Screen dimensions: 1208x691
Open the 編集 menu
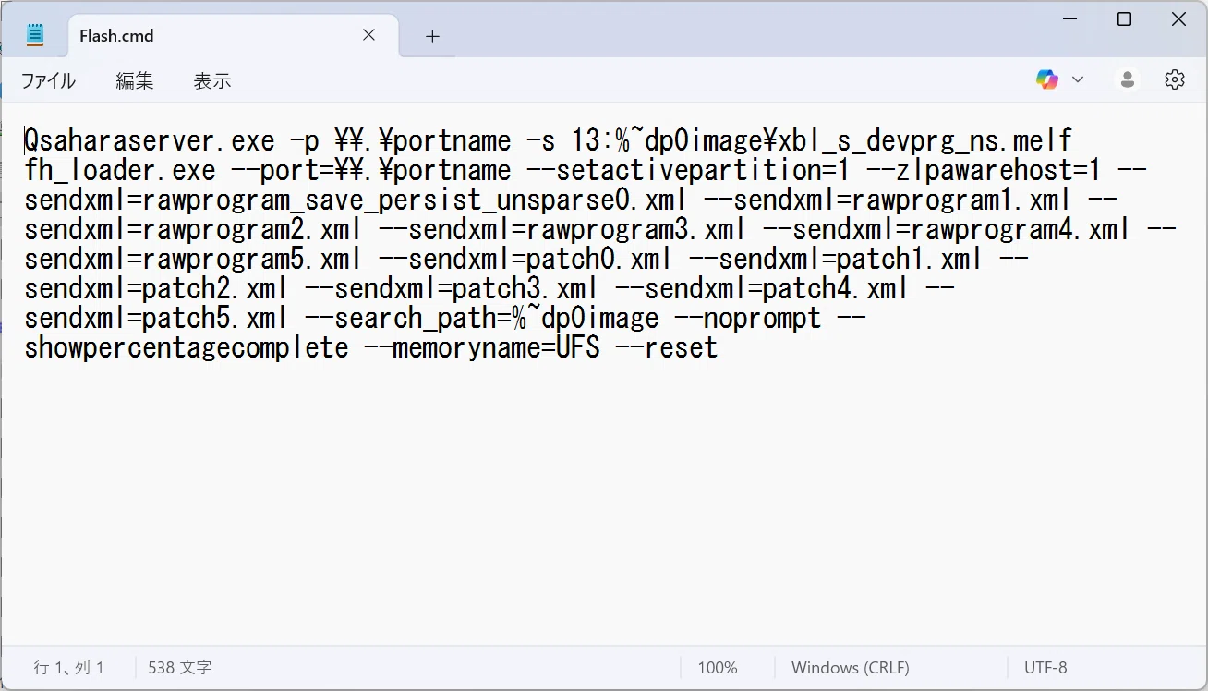[x=135, y=80]
